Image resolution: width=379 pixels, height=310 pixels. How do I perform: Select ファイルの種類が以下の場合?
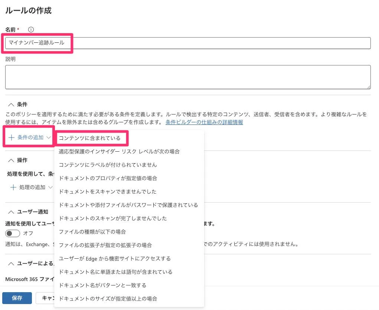(129, 232)
